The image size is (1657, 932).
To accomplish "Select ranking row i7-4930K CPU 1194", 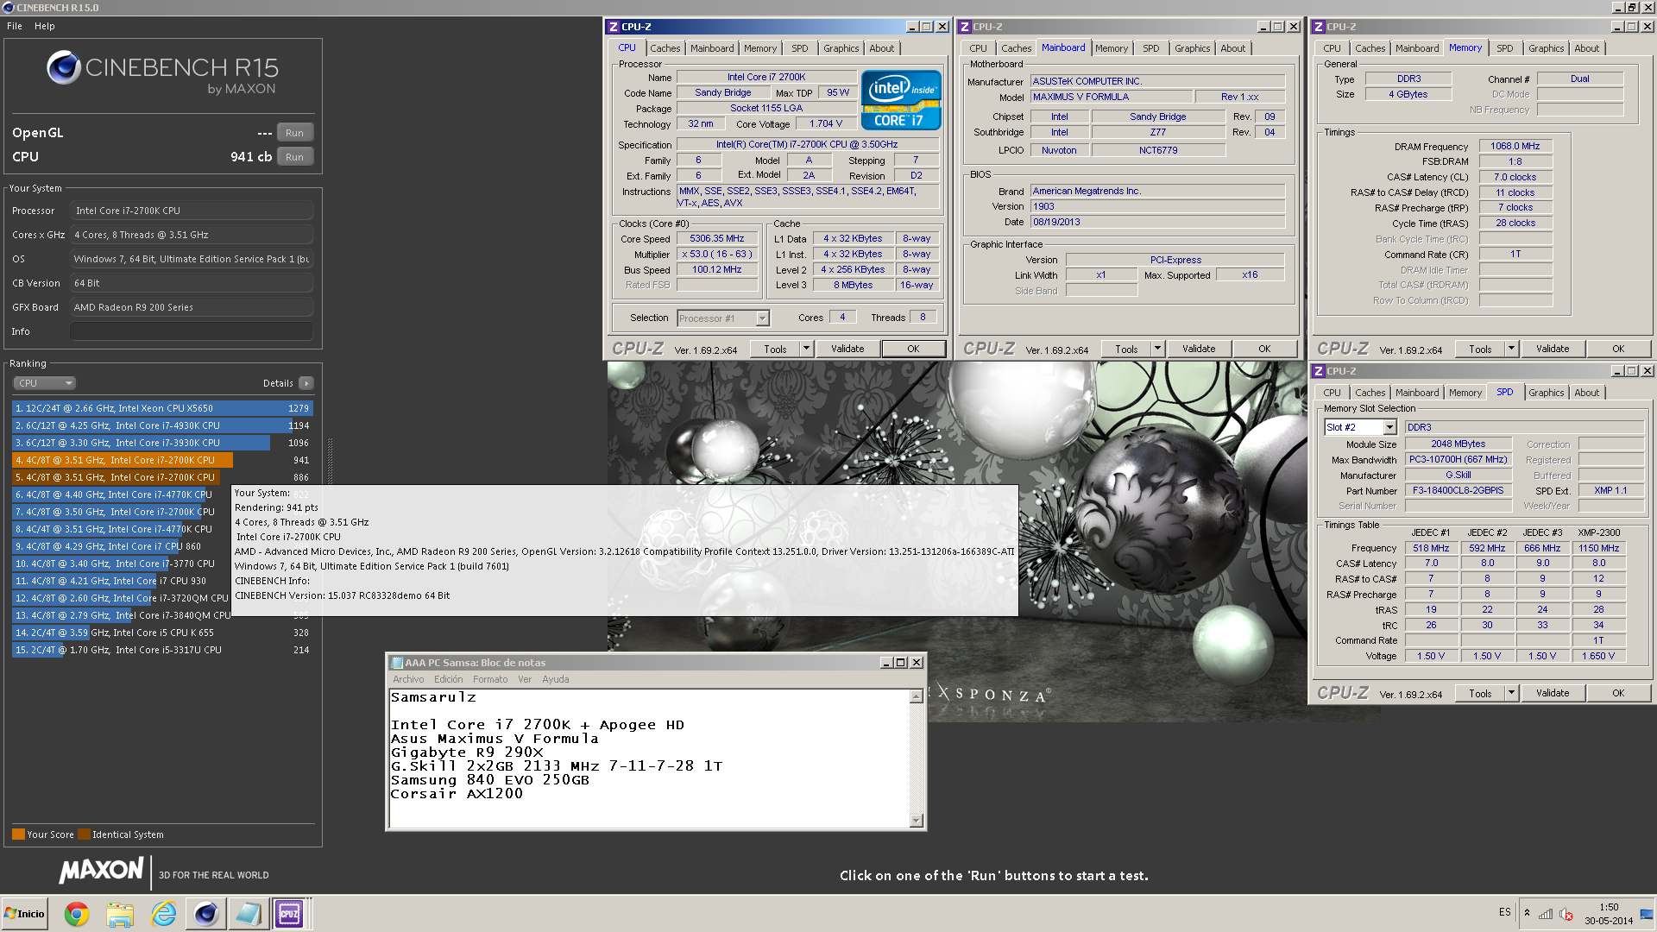I will 162,425.
